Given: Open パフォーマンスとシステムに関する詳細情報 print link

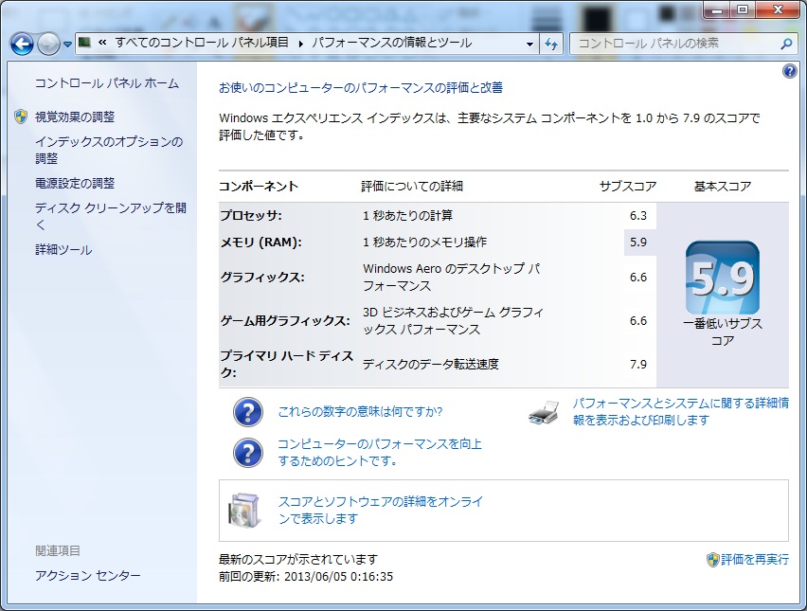Looking at the screenshot, I should 681,411.
